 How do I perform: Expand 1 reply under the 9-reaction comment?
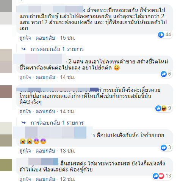[x=57, y=123]
